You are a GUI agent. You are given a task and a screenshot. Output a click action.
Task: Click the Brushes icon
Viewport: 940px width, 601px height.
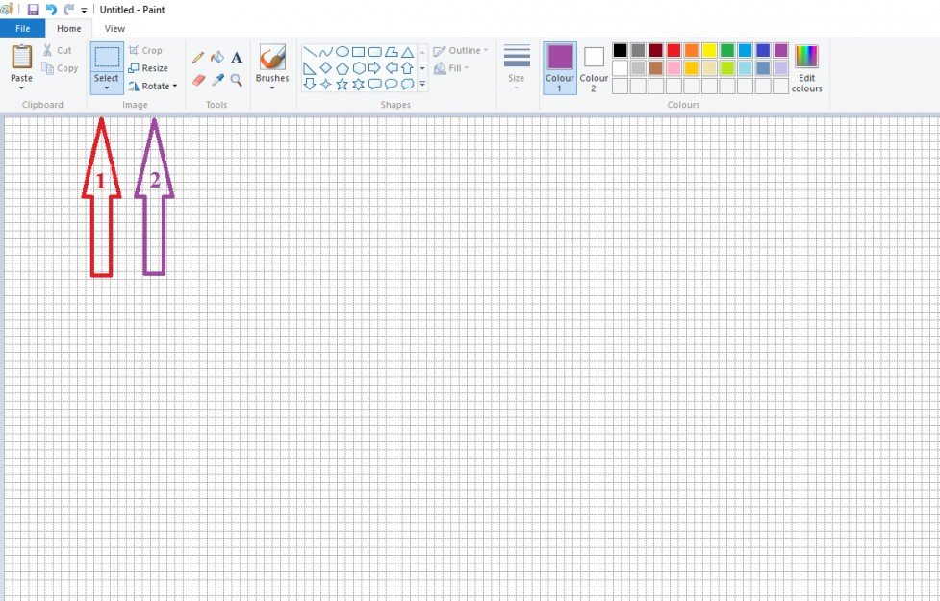click(x=272, y=57)
